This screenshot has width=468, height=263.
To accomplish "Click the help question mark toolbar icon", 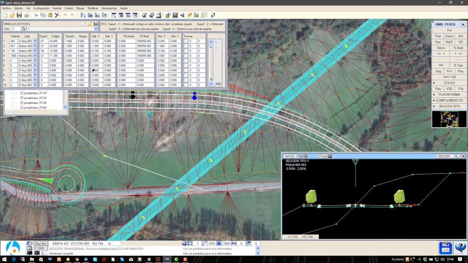I will pos(213,15).
